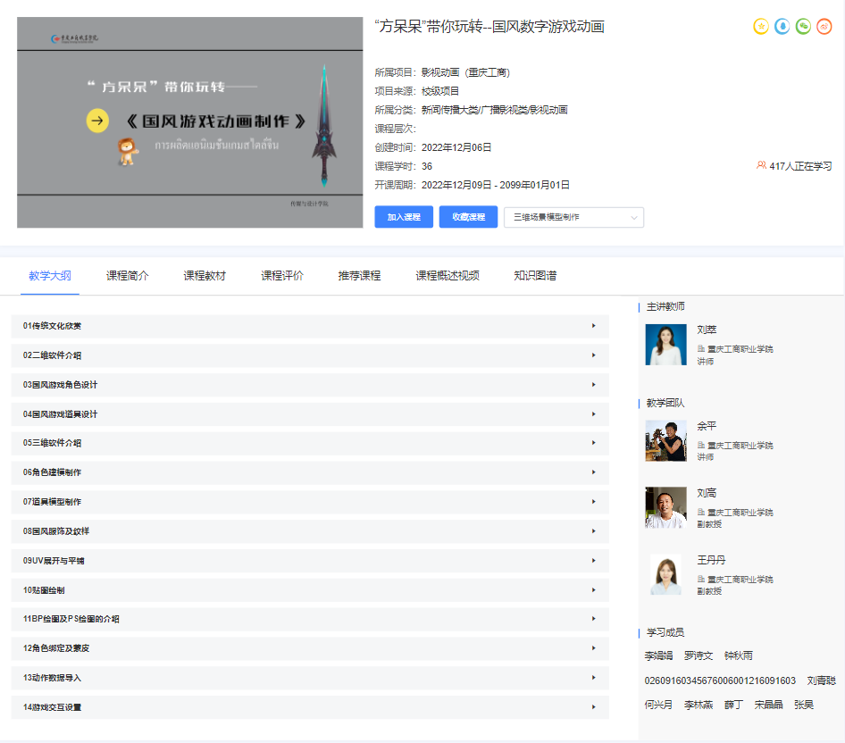Click building icon beside 刘萃's school name

(701, 349)
